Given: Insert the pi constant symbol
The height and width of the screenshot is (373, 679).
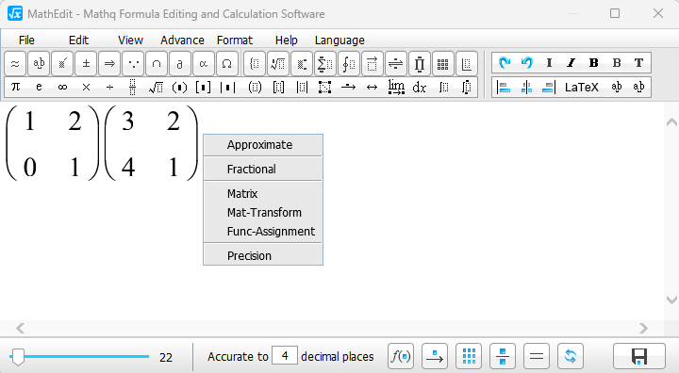Looking at the screenshot, I should 16,87.
